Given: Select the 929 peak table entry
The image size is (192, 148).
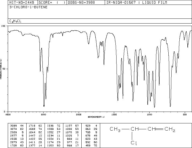Looking at the screenshot, I should (91, 126).
